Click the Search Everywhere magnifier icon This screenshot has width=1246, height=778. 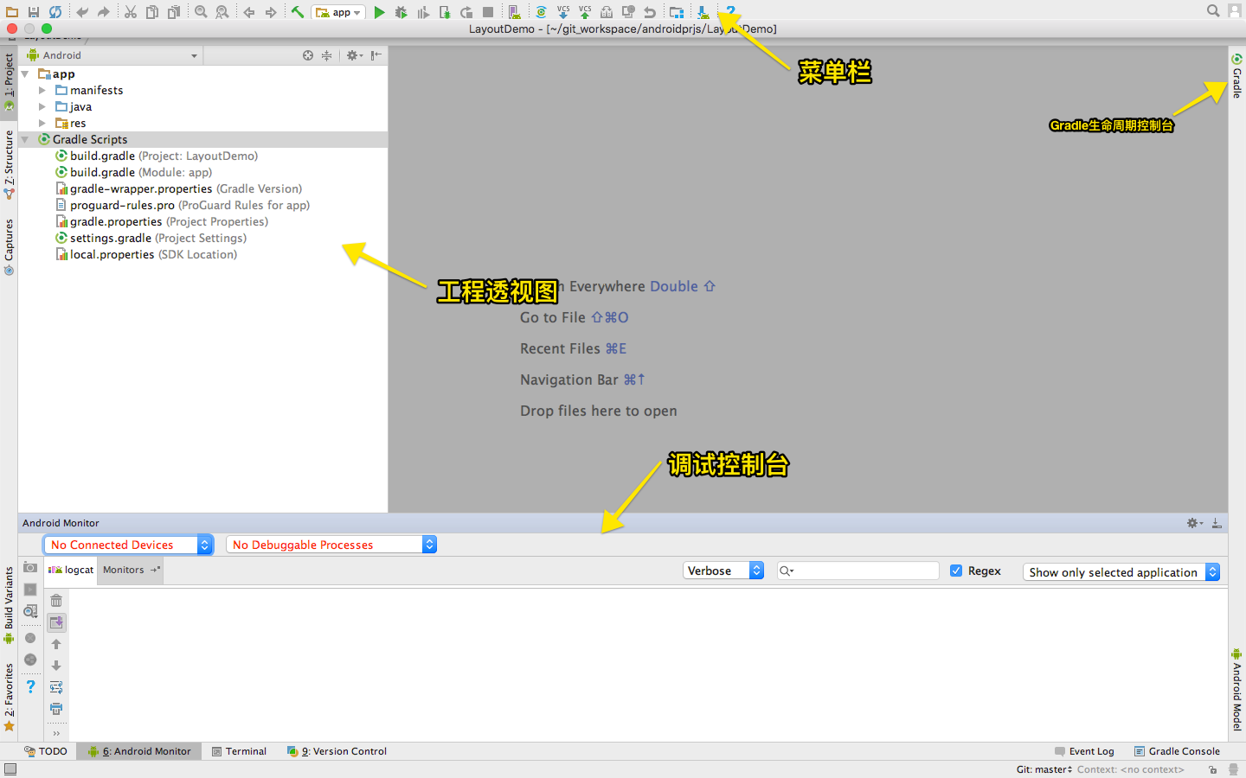coord(1213,10)
